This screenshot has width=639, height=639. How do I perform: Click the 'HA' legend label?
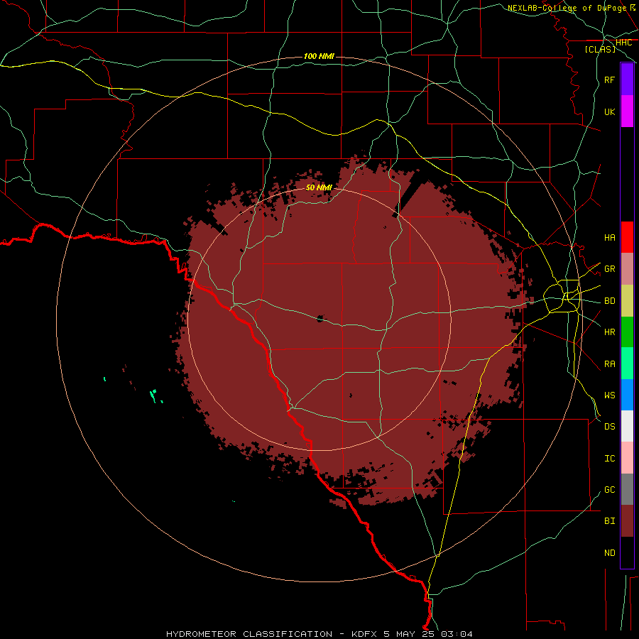pyautogui.click(x=609, y=237)
